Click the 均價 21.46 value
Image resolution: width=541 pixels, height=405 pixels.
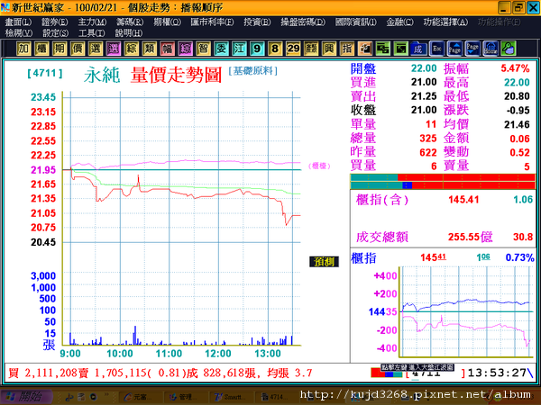pos(517,125)
